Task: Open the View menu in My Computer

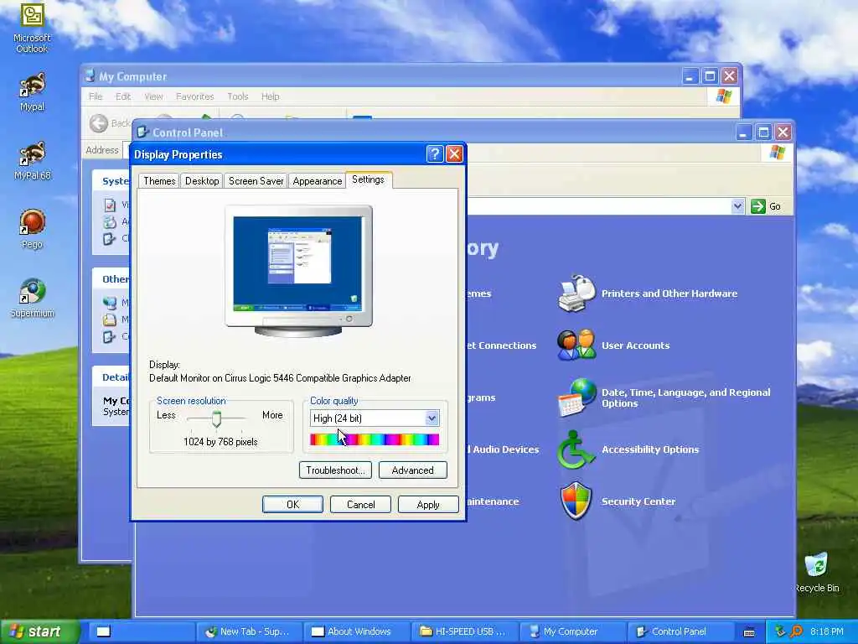Action: point(154,96)
